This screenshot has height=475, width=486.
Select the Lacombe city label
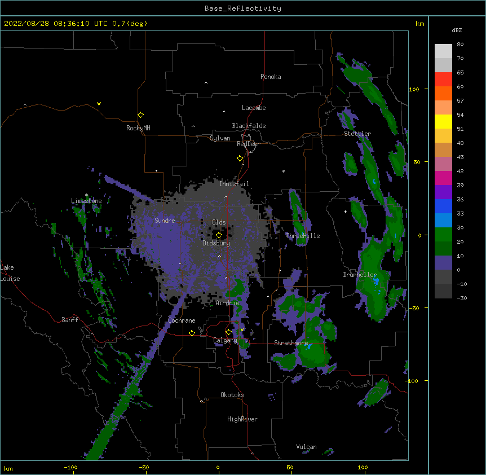tap(254, 108)
